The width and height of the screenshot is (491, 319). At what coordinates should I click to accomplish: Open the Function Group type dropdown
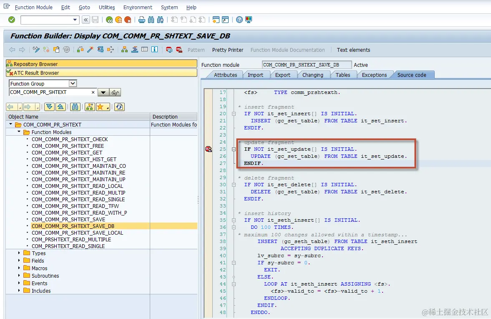73,84
